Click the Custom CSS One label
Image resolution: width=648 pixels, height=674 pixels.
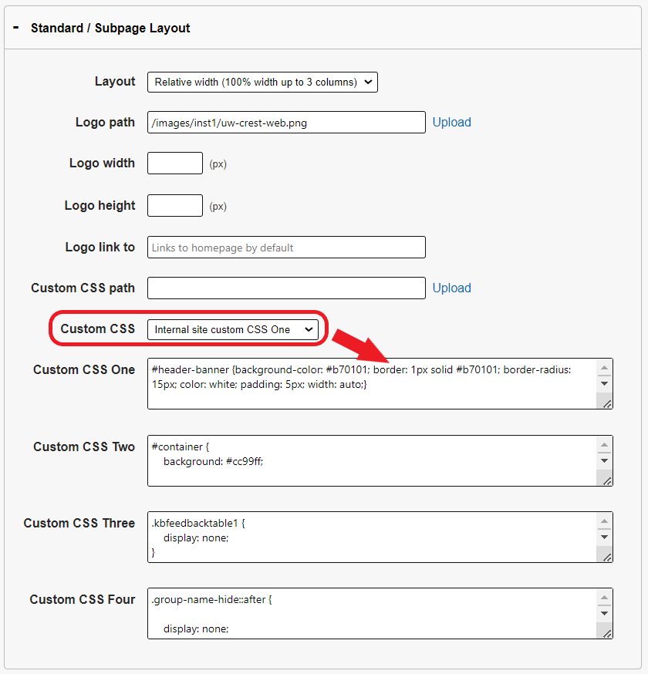[x=84, y=369]
